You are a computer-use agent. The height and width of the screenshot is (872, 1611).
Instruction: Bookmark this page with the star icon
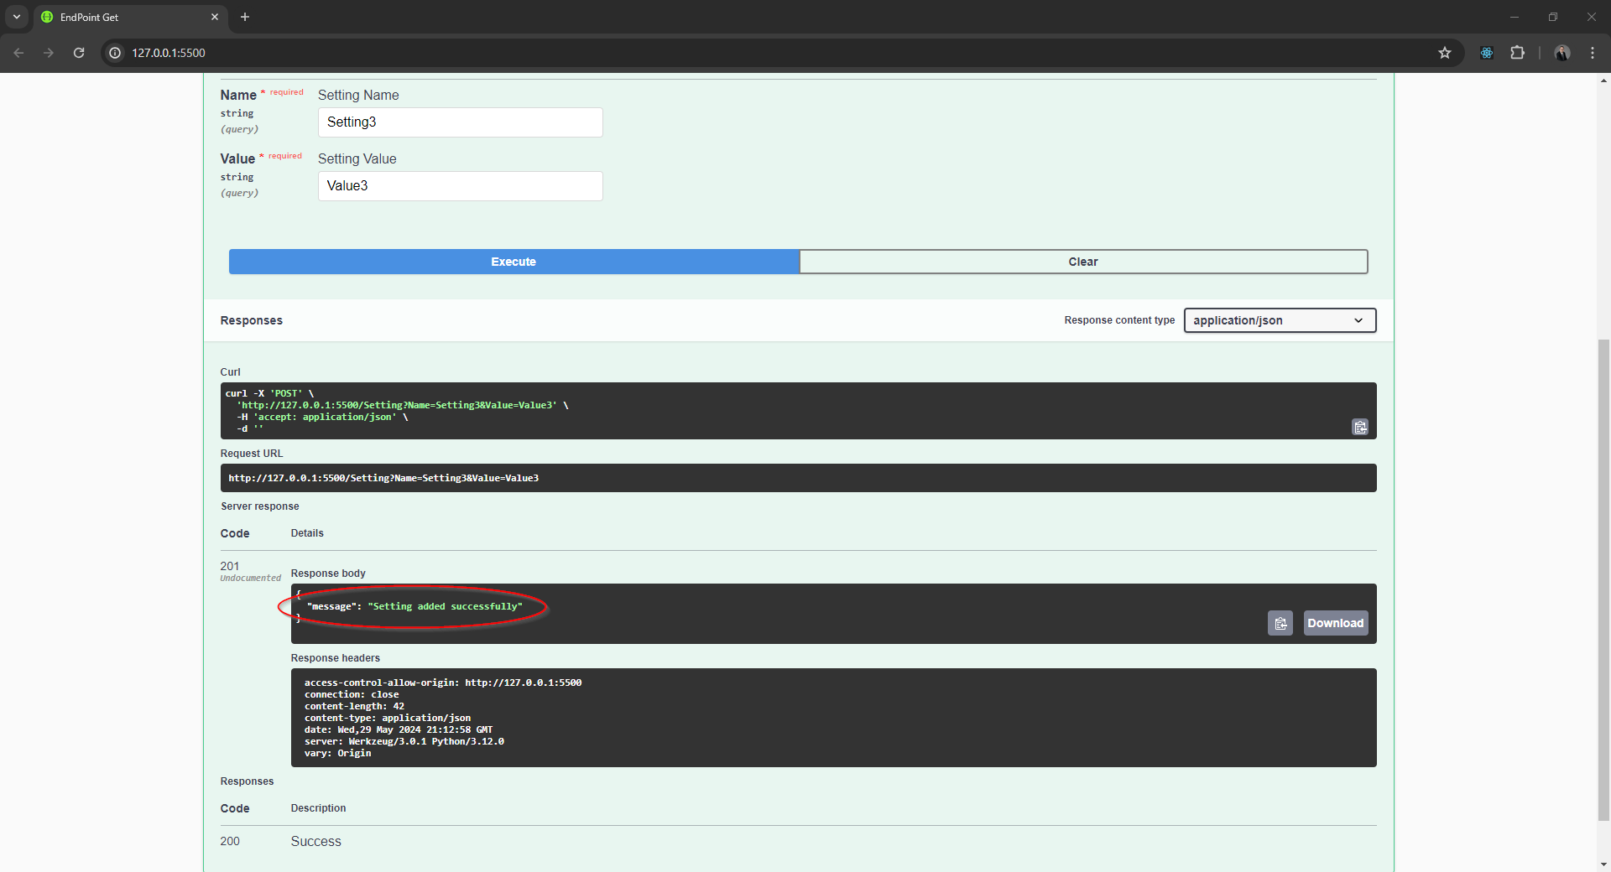[1444, 53]
